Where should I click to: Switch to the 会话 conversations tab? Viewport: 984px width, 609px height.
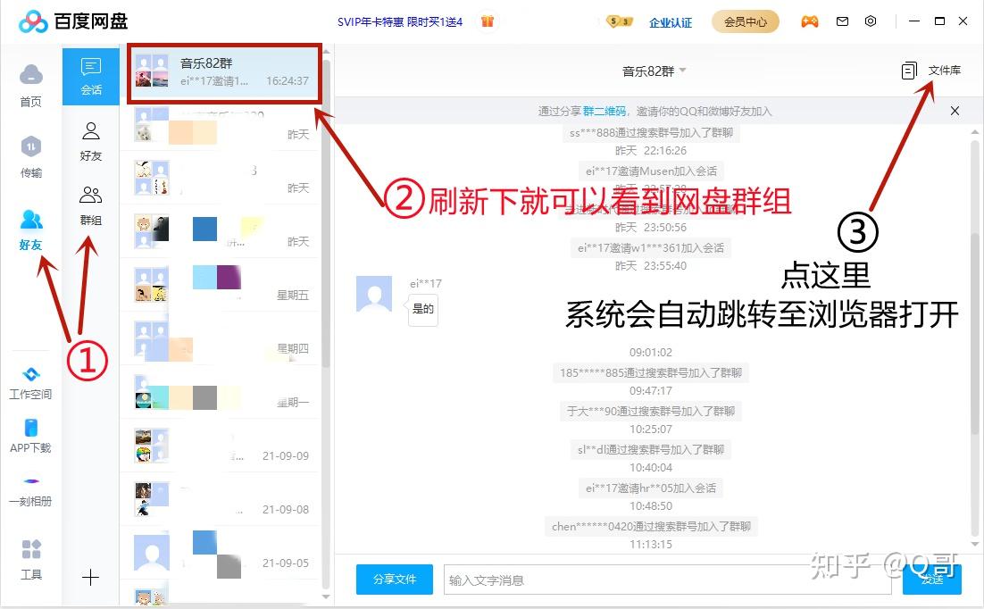(x=91, y=77)
